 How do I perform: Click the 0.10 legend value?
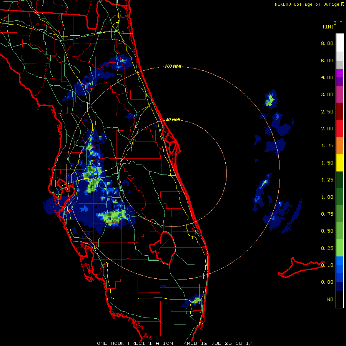[x=327, y=265]
